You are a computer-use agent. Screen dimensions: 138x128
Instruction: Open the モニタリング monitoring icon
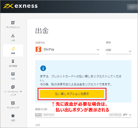click(x=13, y=103)
